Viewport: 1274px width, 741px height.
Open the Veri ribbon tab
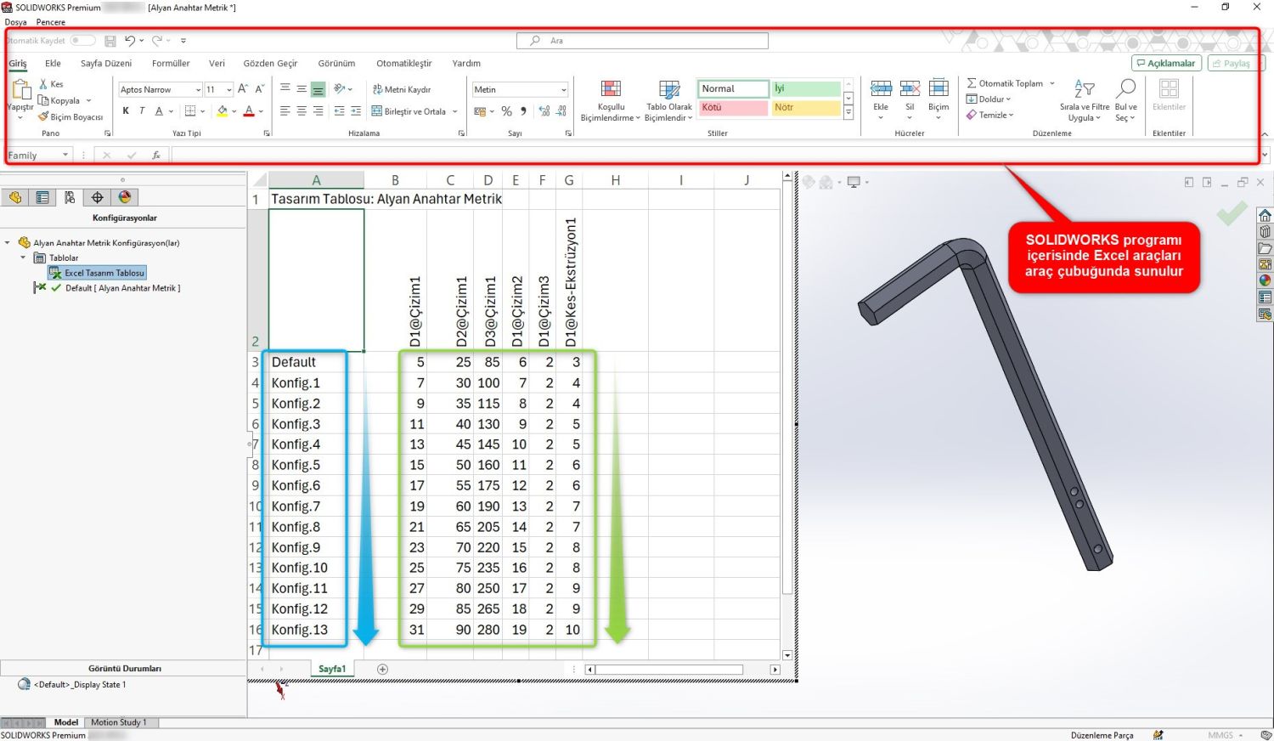coord(217,63)
